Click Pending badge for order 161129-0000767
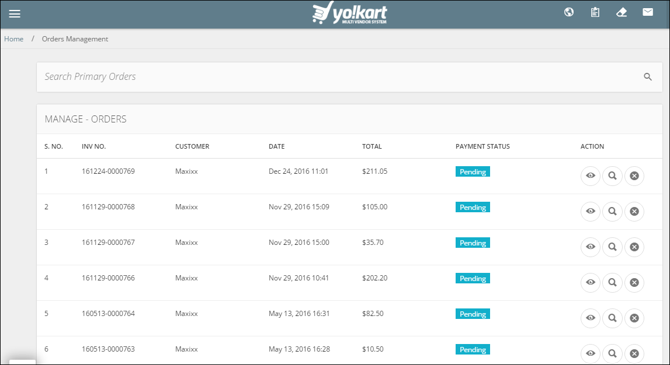 click(473, 243)
